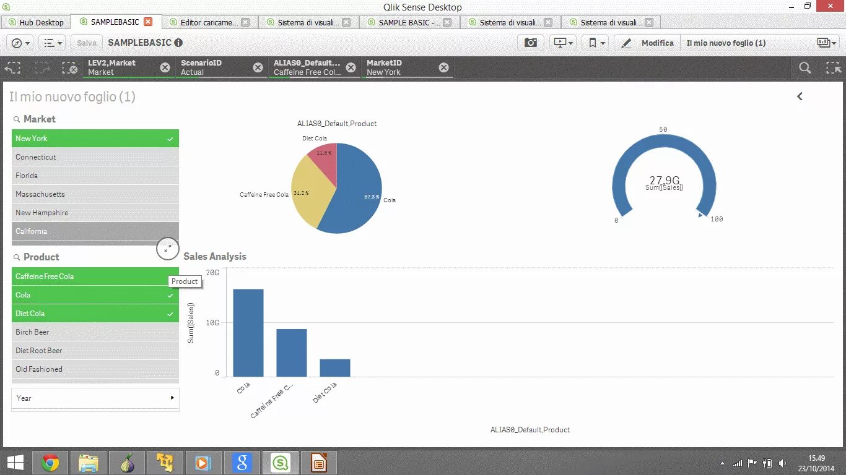Open the Google Search taskbar icon
This screenshot has height=475, width=846.
pyautogui.click(x=242, y=463)
